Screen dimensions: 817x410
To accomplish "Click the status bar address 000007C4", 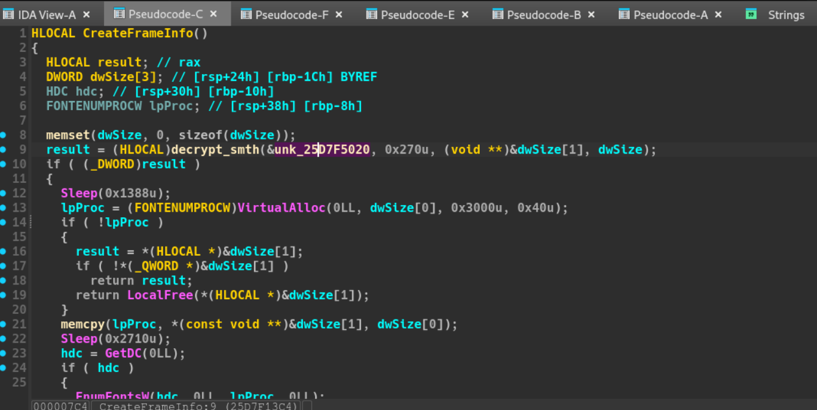I will 61,406.
